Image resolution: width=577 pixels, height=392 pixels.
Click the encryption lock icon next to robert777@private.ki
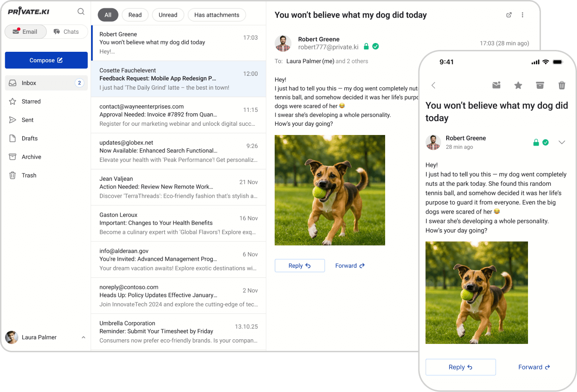[366, 46]
